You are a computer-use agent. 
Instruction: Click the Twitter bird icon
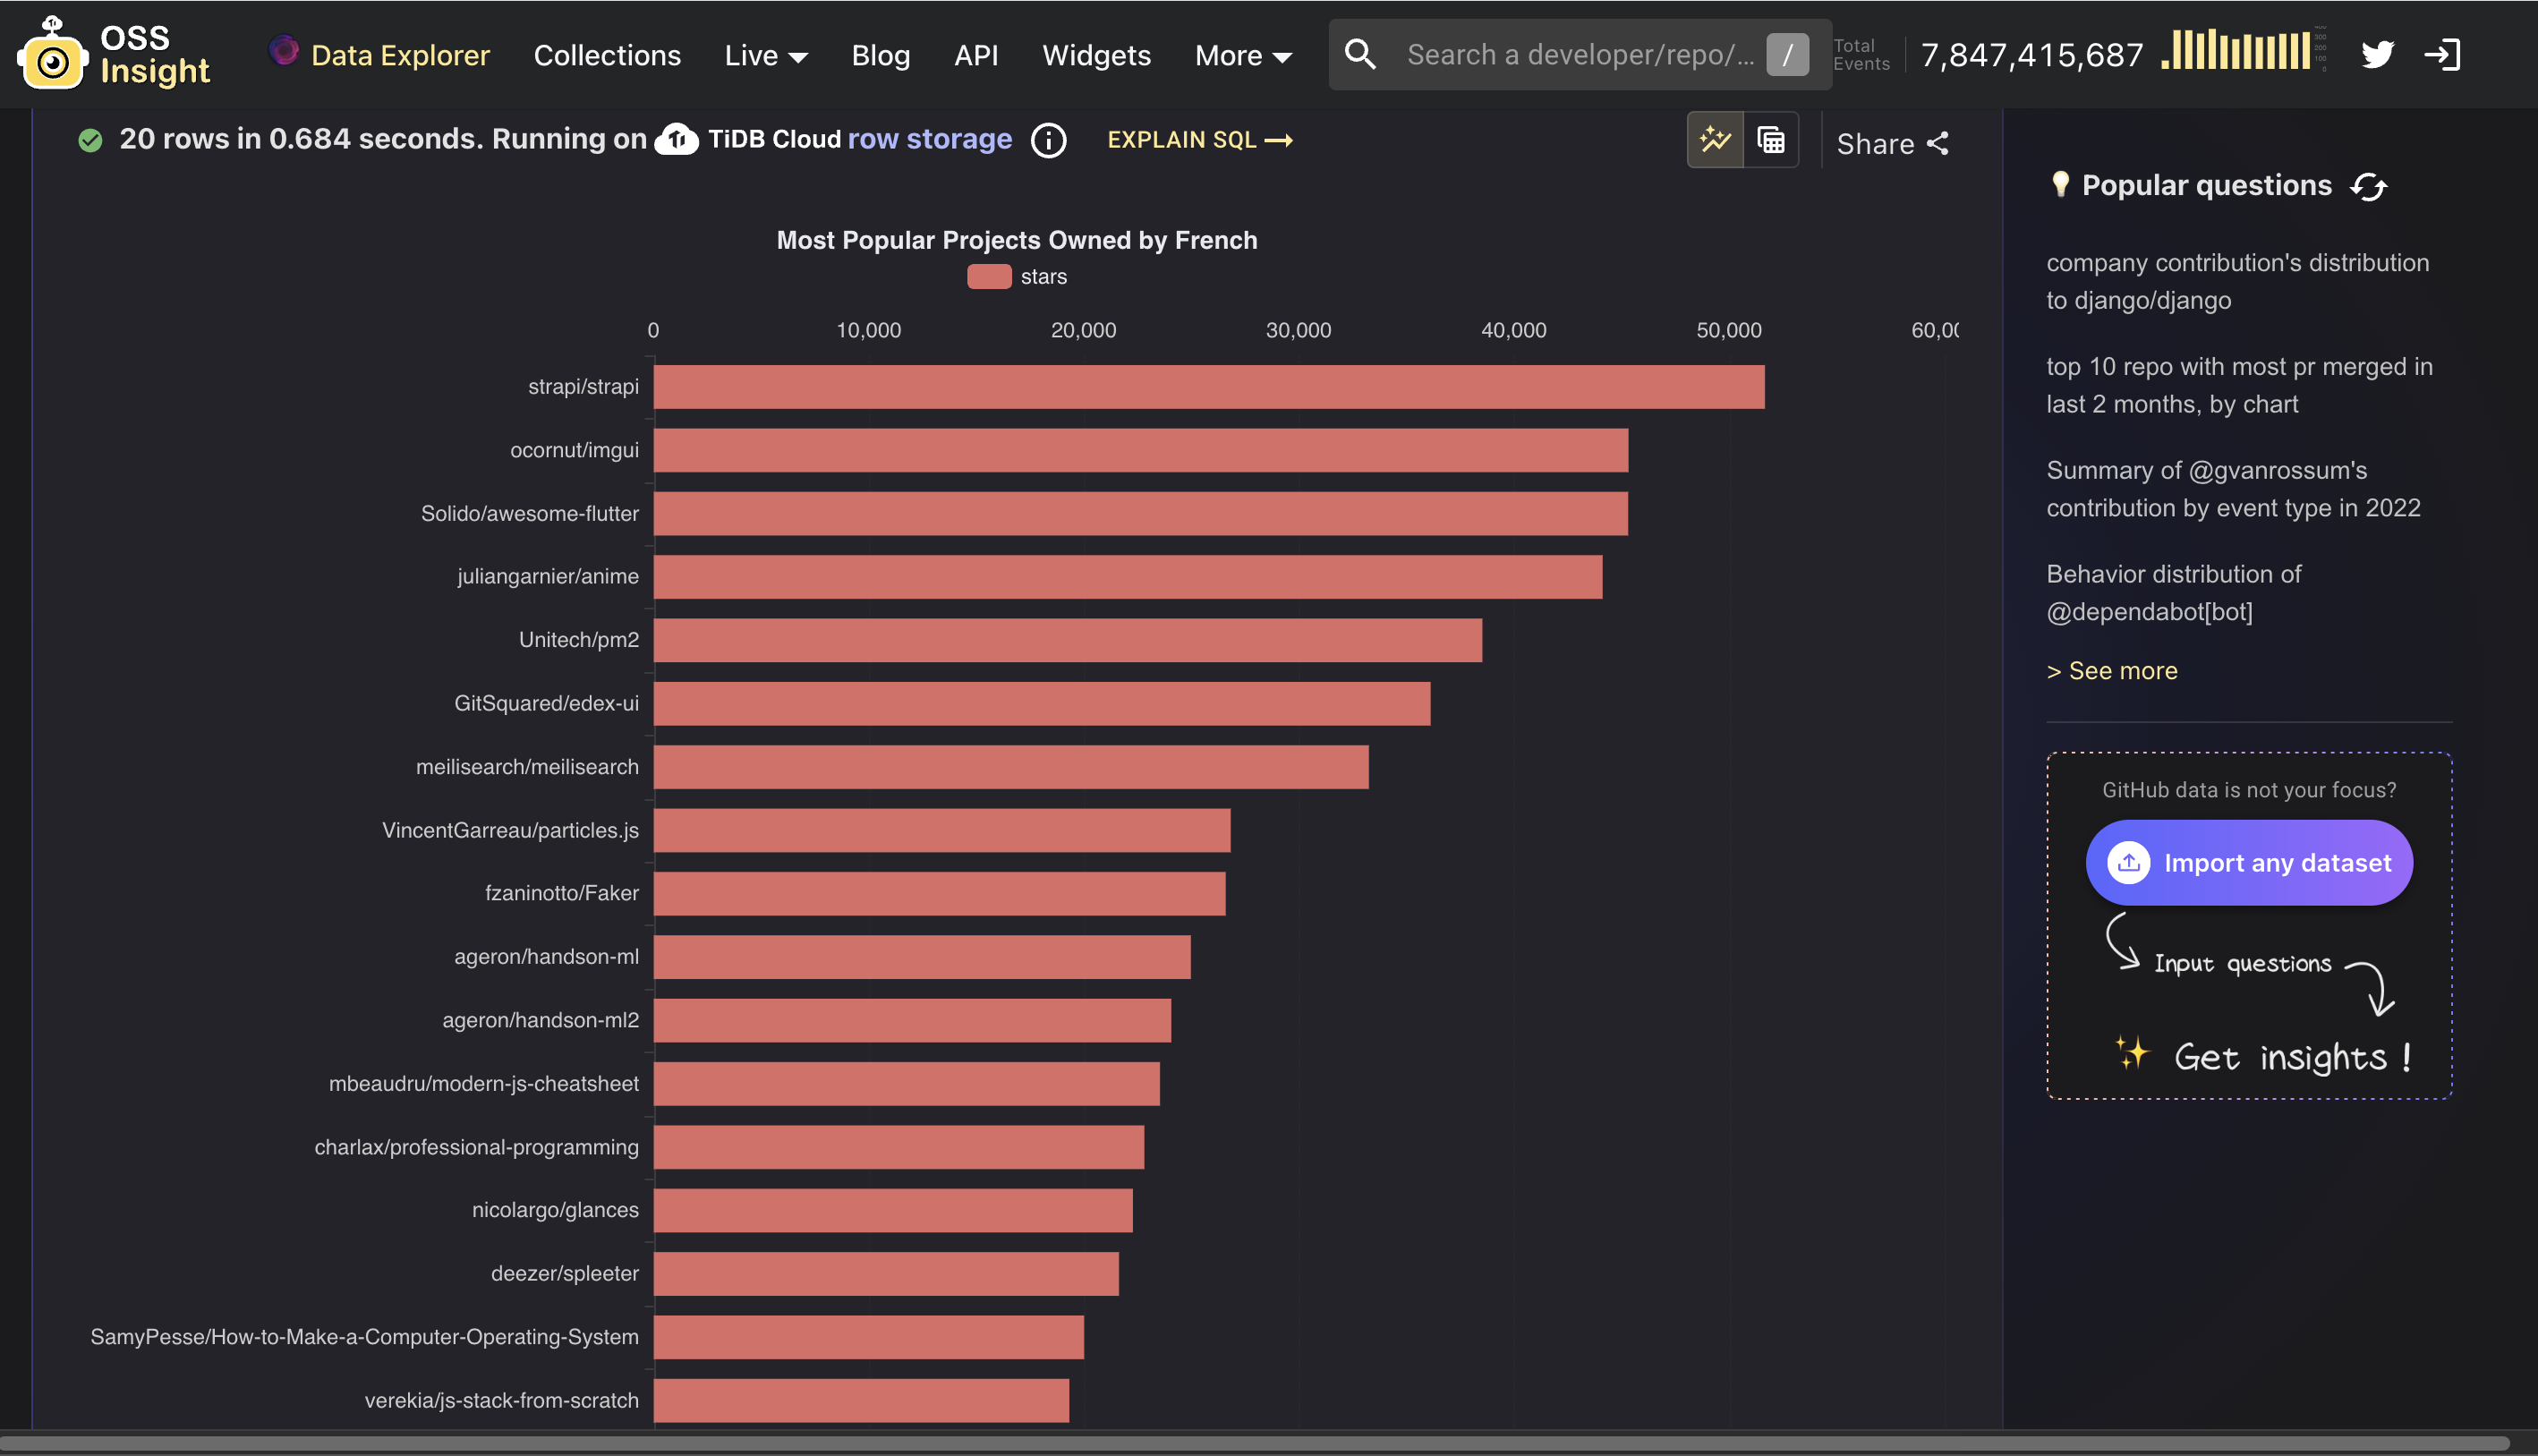(2377, 54)
